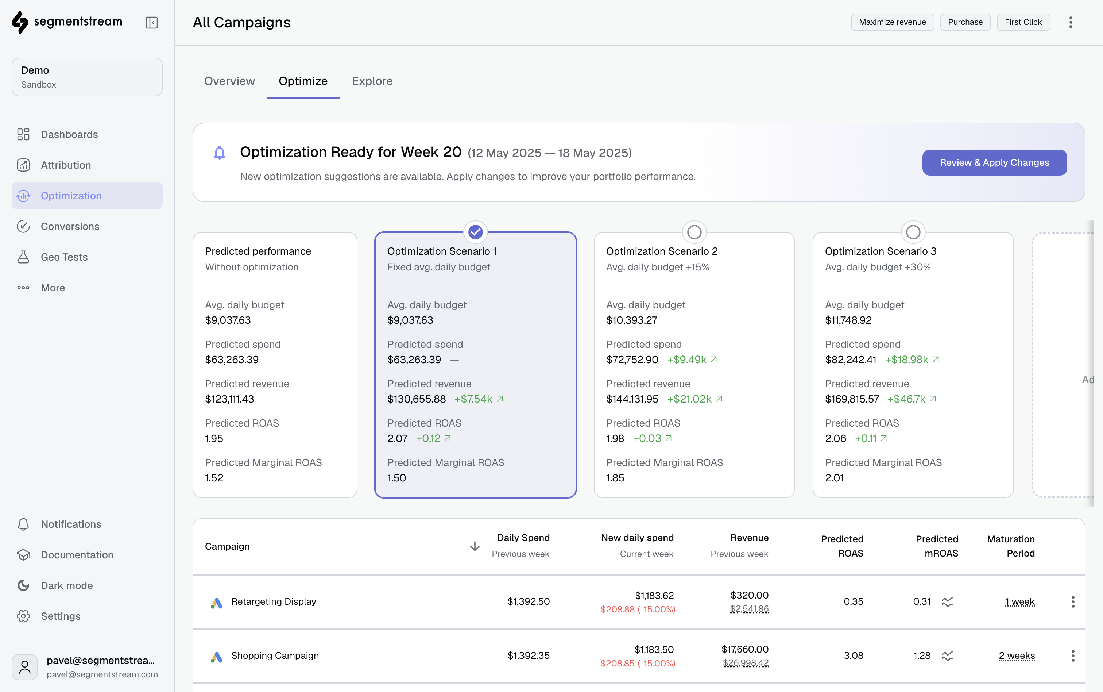
Task: Open the Conversions page
Action: [x=87, y=226]
